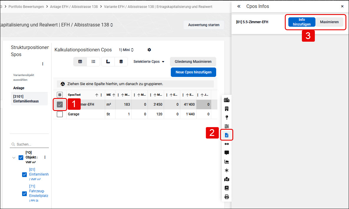
Task: Select the 1'440 value cell in Garage row
Action: point(188,114)
